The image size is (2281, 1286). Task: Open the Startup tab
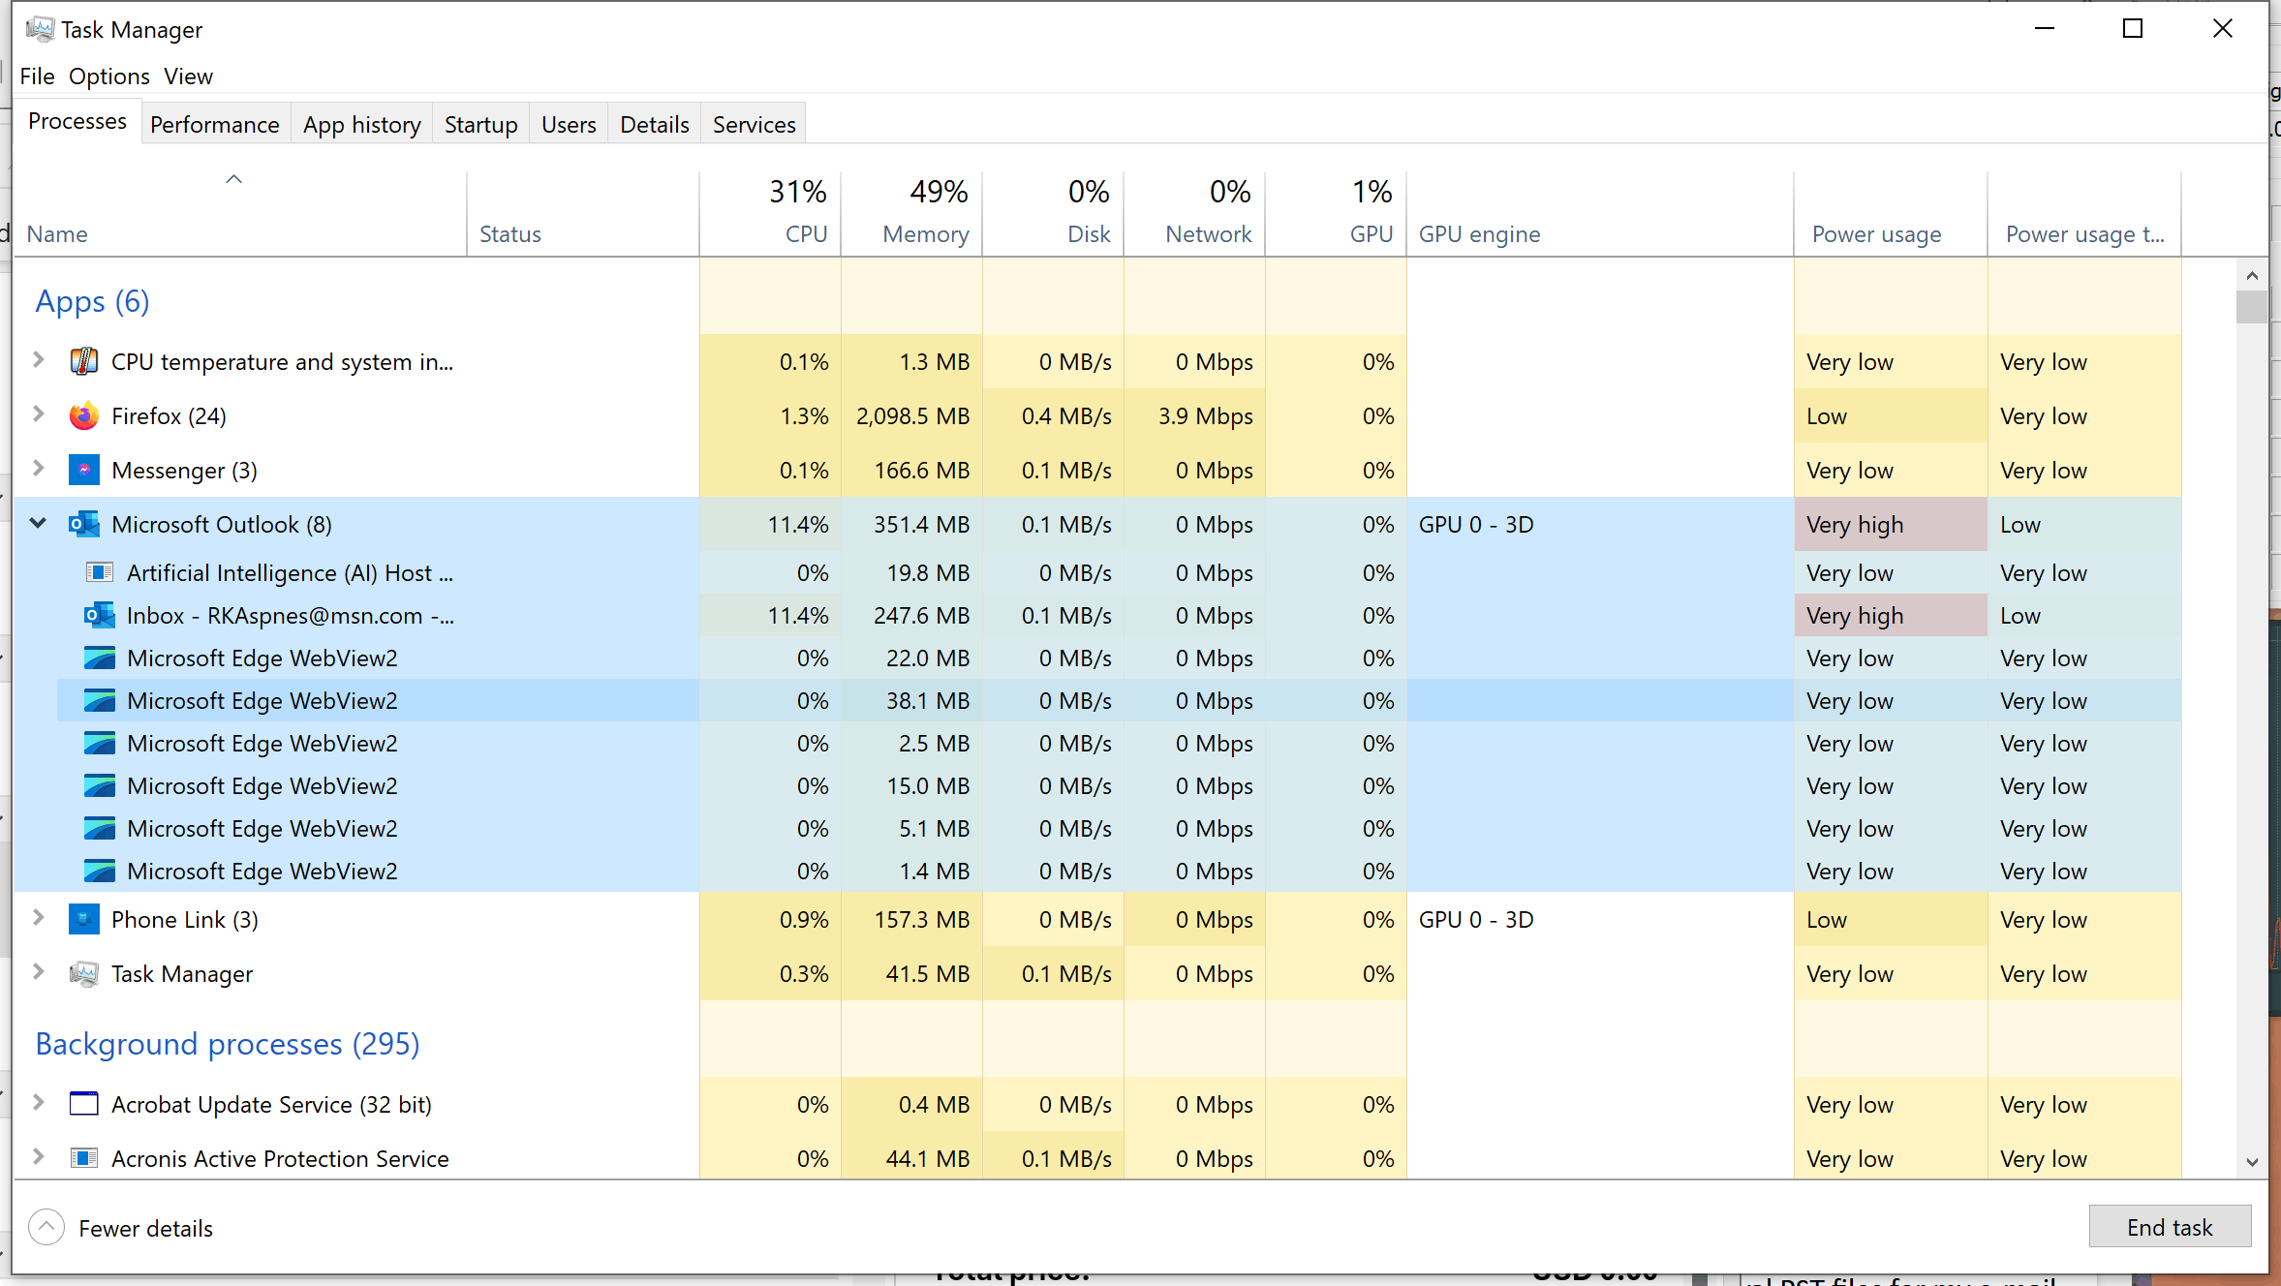coord(480,125)
